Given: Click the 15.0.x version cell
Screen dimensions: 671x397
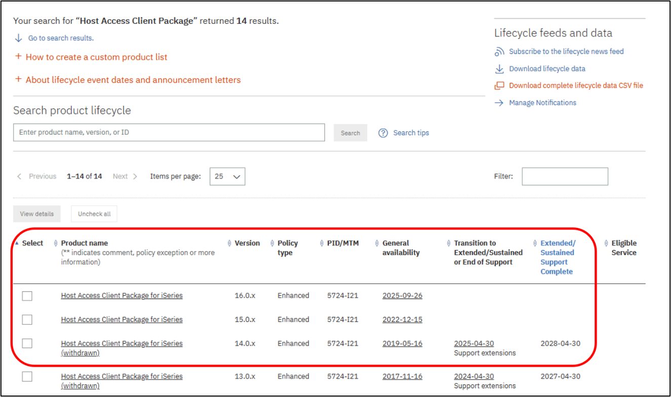Looking at the screenshot, I should point(245,320).
